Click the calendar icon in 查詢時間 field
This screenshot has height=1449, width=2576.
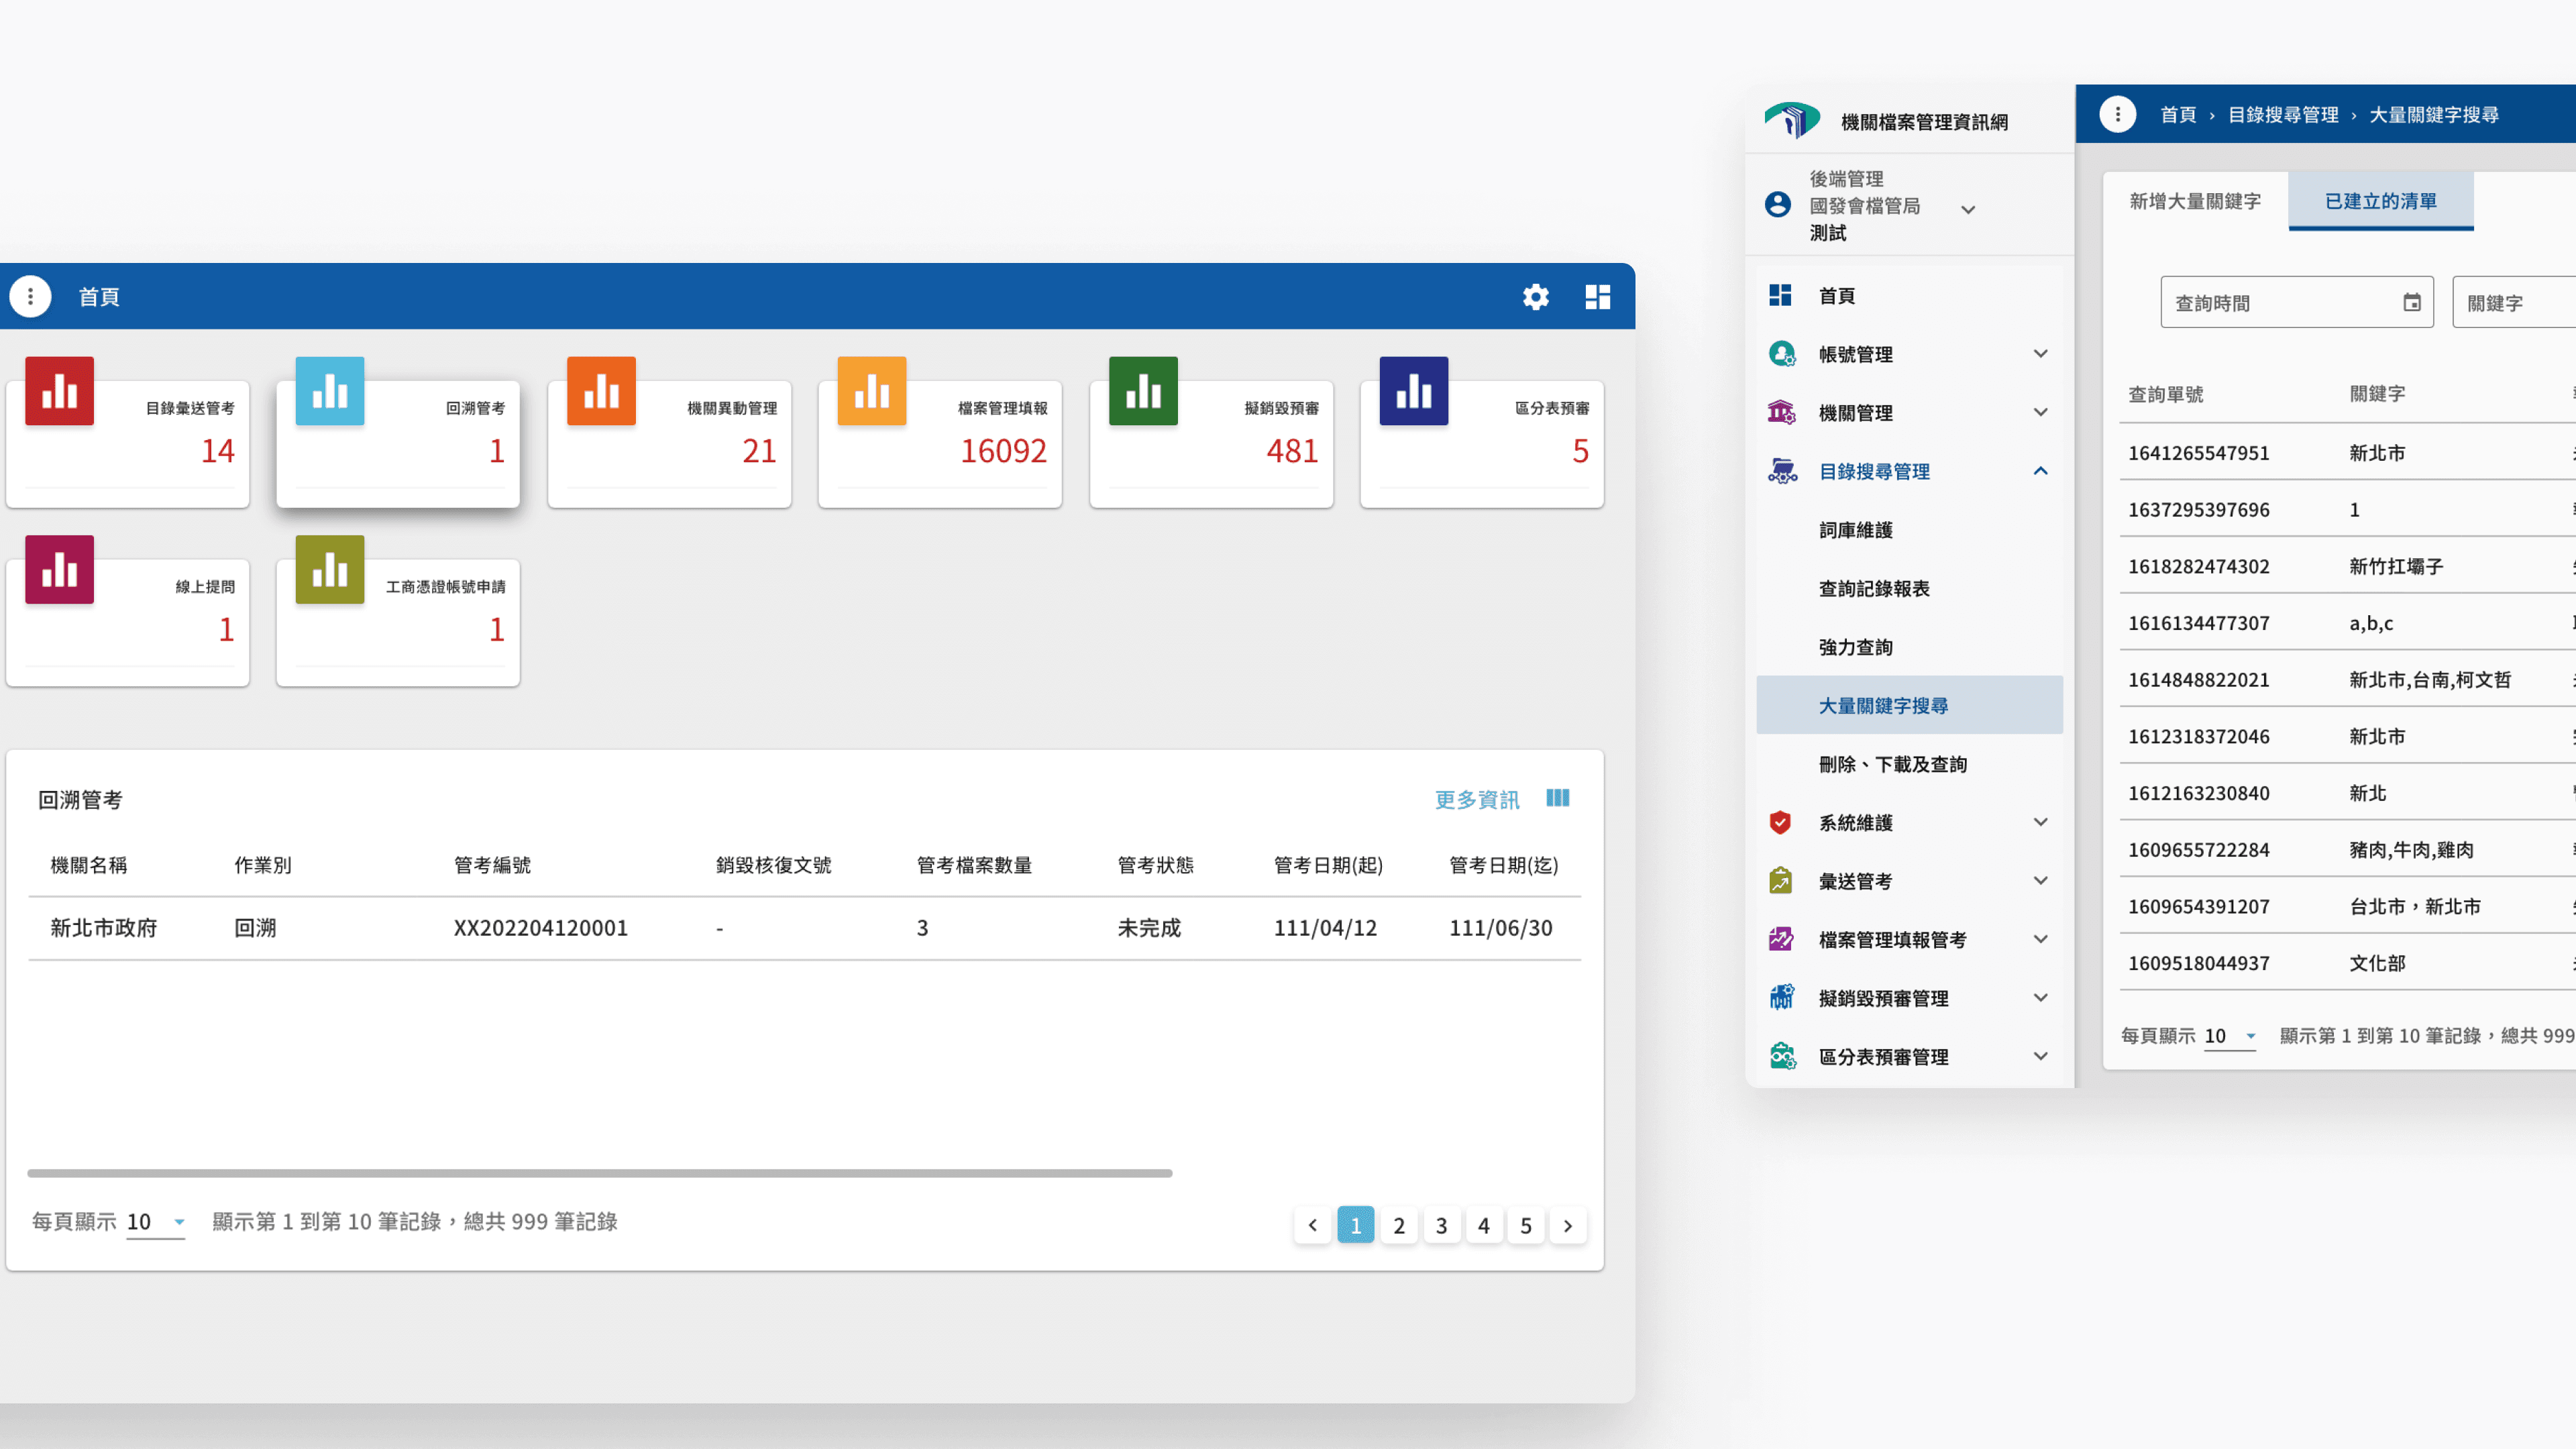coord(2411,303)
